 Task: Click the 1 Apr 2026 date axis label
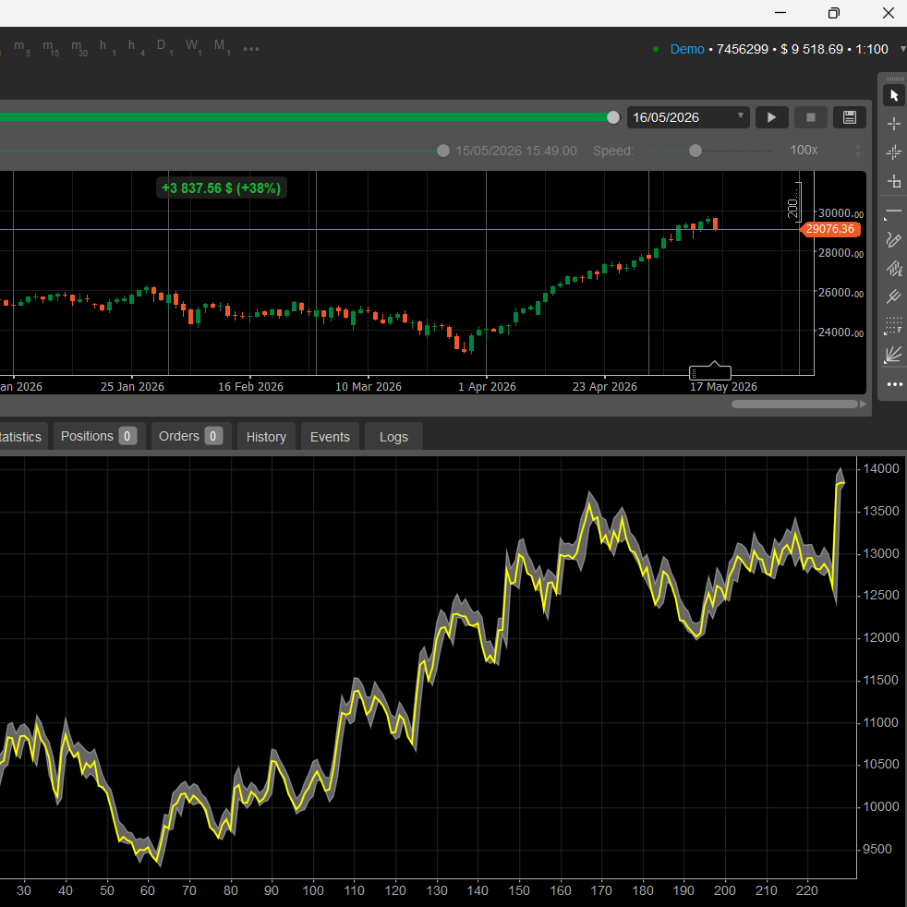[487, 386]
